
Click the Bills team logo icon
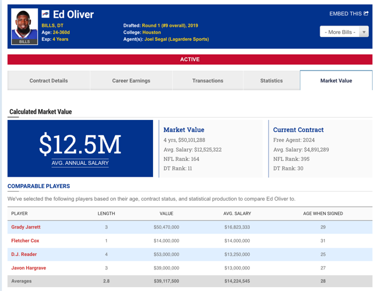click(46, 14)
